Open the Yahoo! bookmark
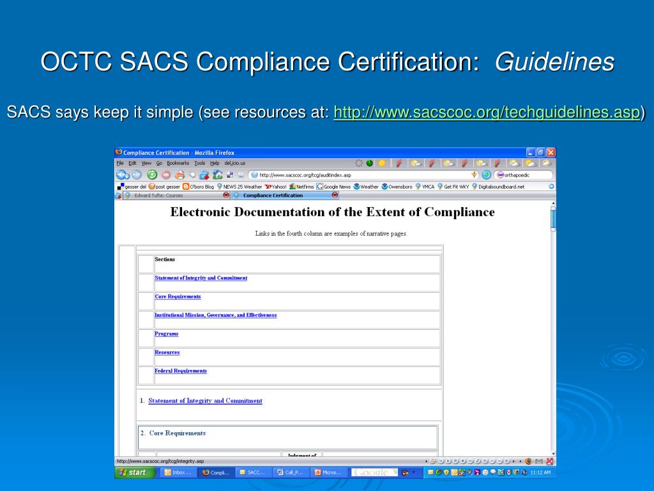 coord(276,187)
